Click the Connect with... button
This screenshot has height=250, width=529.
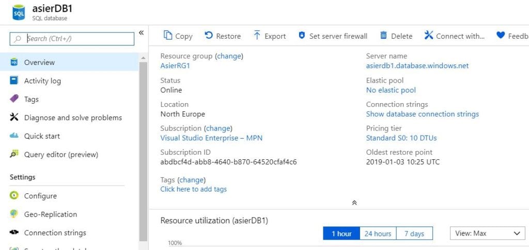coord(455,36)
